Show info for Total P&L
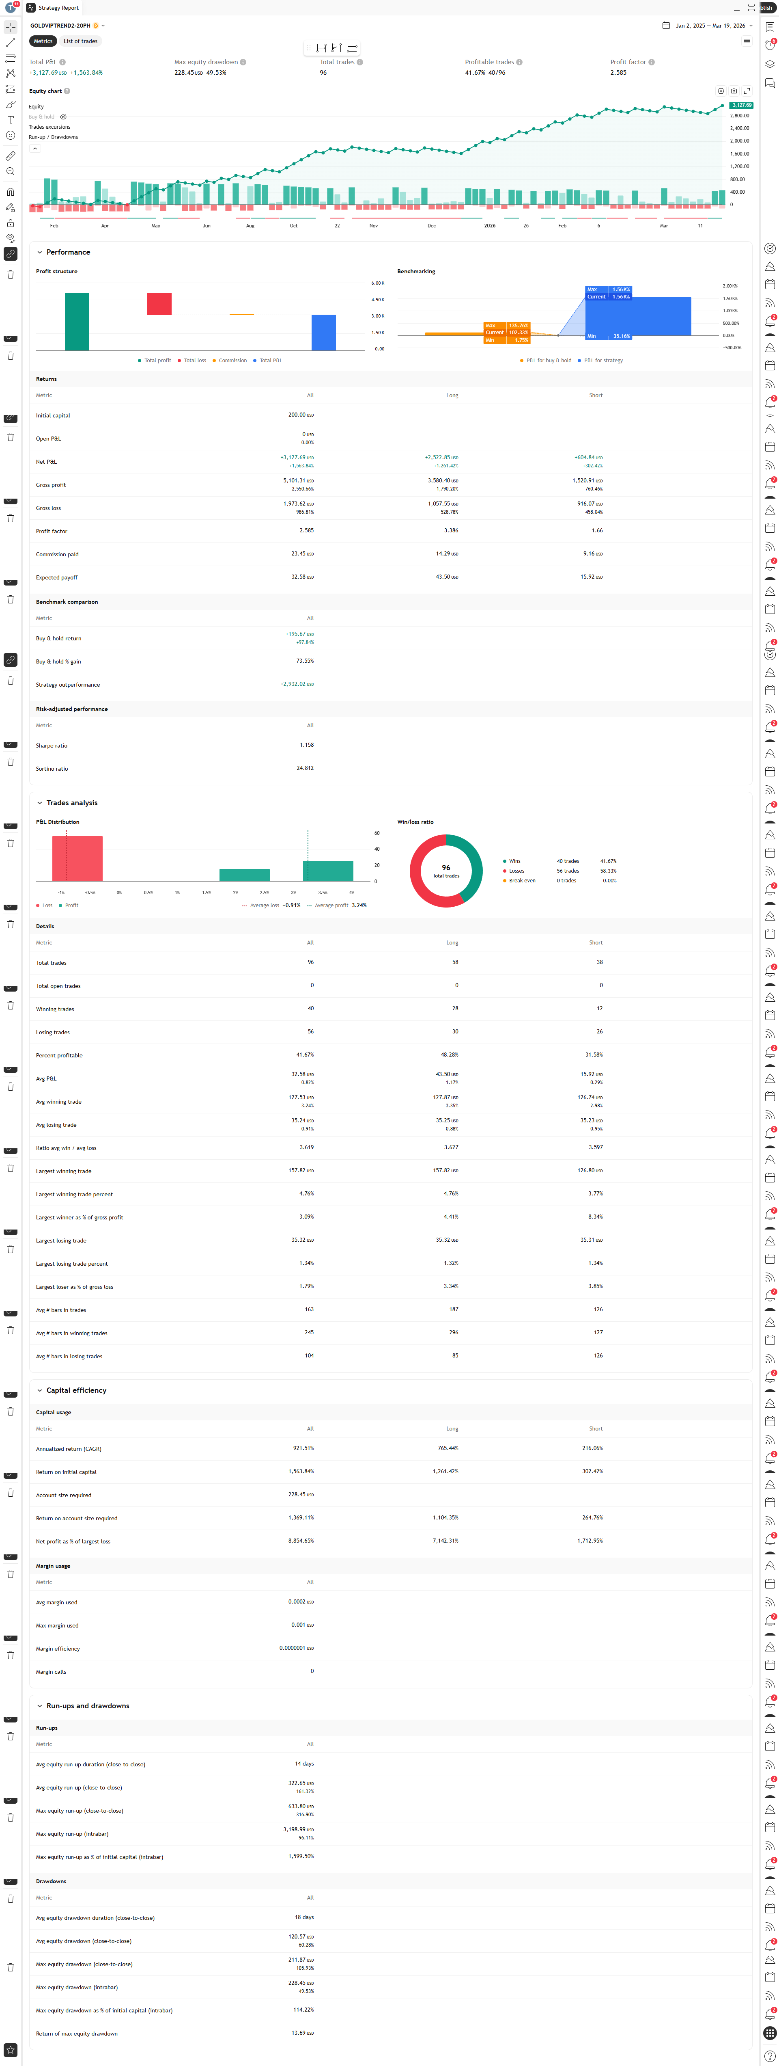The height and width of the screenshot is (2066, 779). 62,62
